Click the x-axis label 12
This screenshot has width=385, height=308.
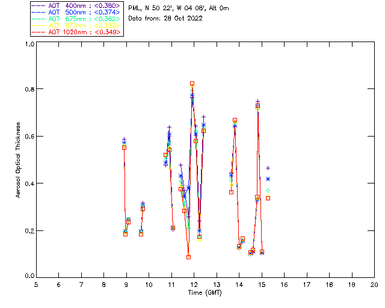194,285
